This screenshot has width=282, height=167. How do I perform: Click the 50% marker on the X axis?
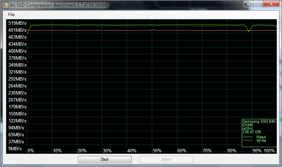157,151
